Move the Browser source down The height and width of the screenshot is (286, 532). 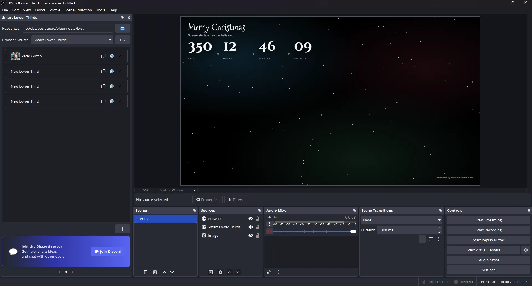pyautogui.click(x=238, y=272)
